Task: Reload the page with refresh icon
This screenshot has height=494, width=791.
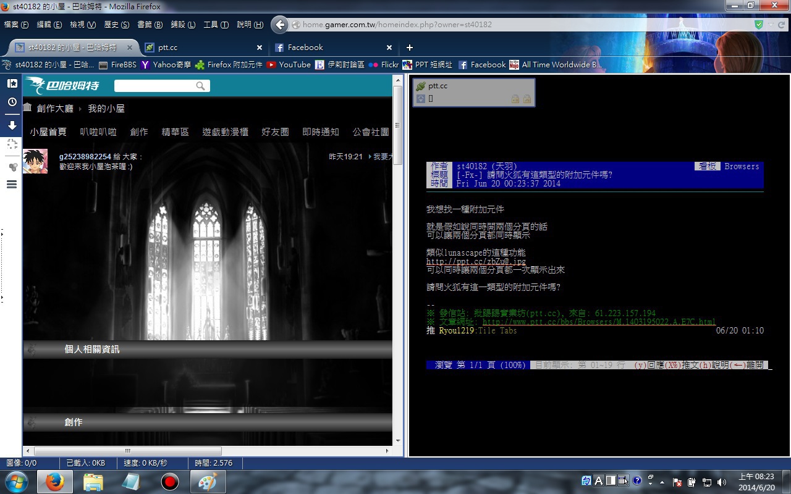Action: point(781,25)
